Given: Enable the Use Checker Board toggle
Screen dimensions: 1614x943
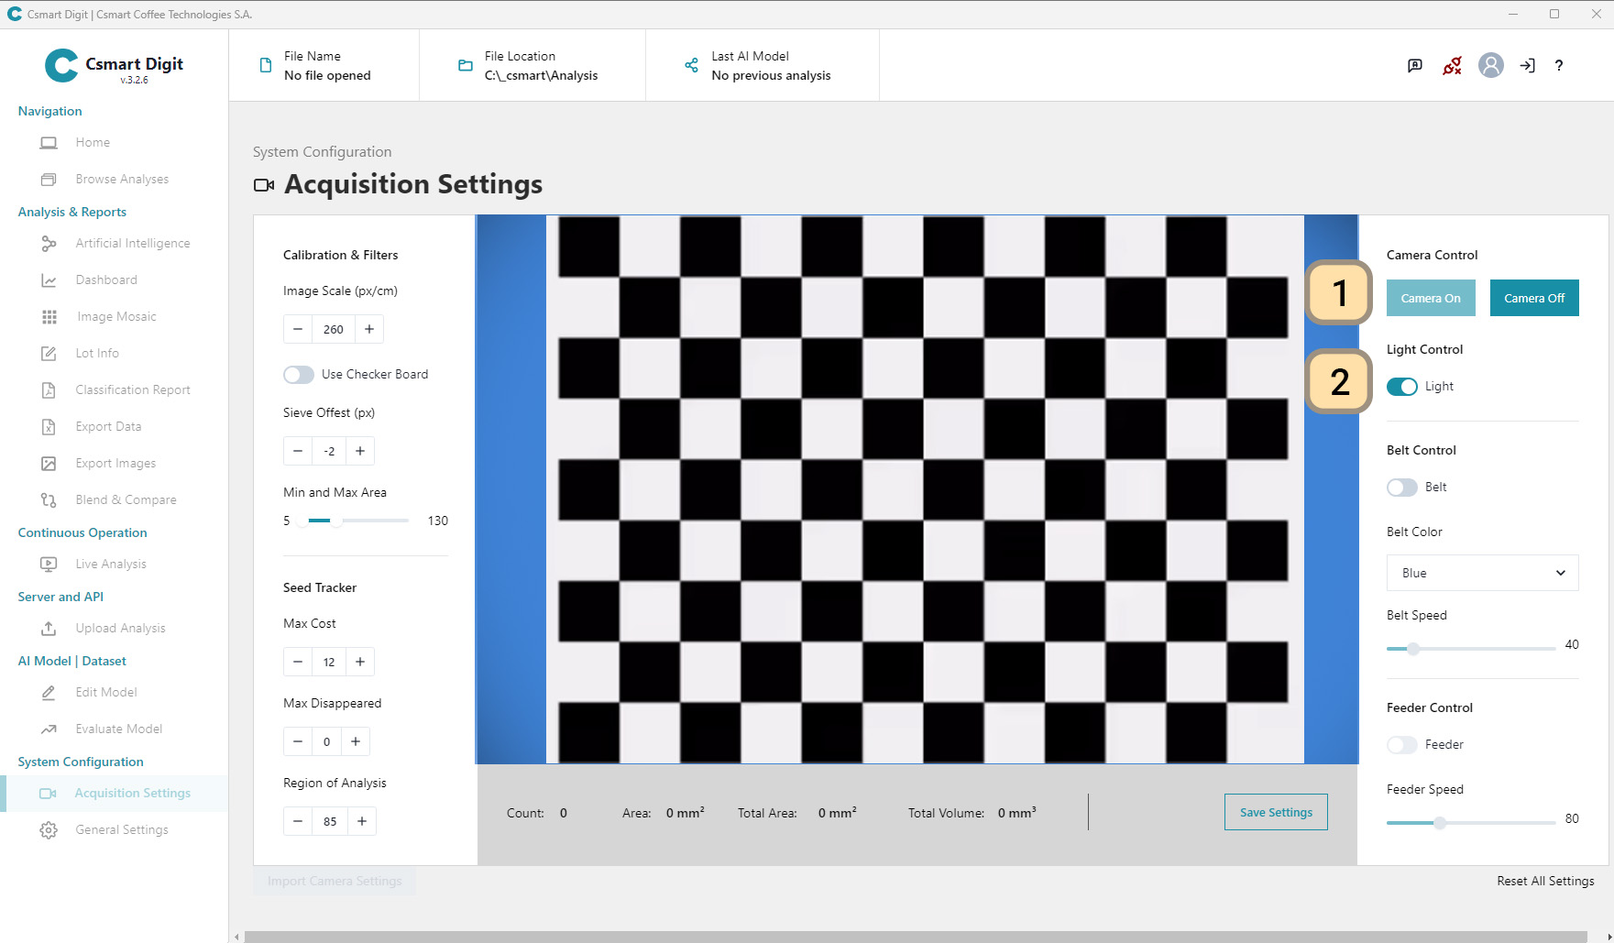Looking at the screenshot, I should [x=299, y=374].
